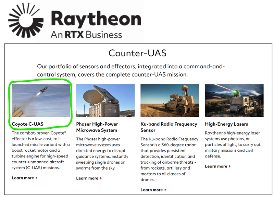Open the Coyote missile launch thumbnail

point(41,100)
